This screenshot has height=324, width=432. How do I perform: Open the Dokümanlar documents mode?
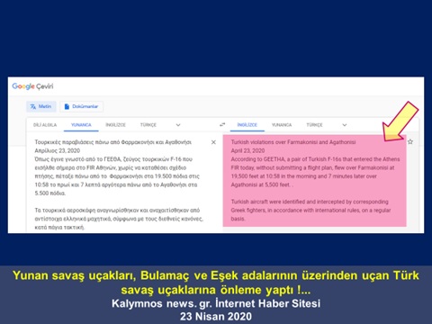81,106
